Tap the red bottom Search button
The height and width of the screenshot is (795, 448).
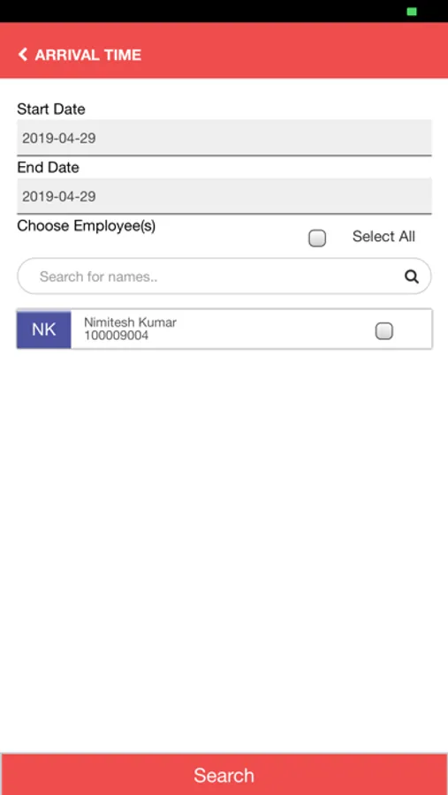pos(224,774)
